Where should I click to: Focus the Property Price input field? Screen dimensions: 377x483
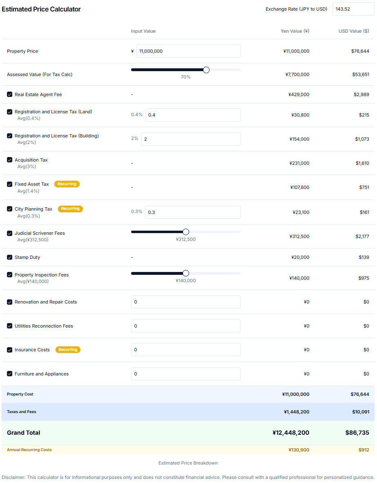[x=188, y=51]
